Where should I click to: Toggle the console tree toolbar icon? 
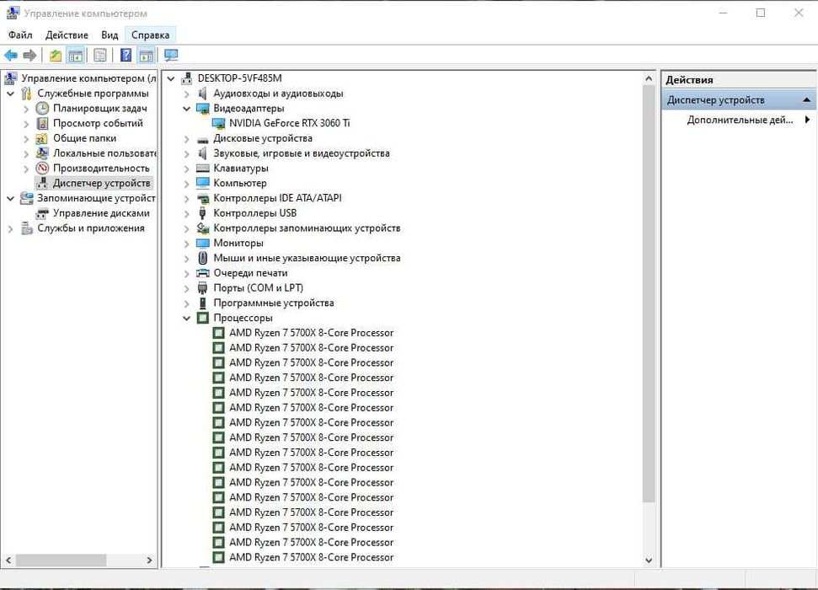[75, 55]
